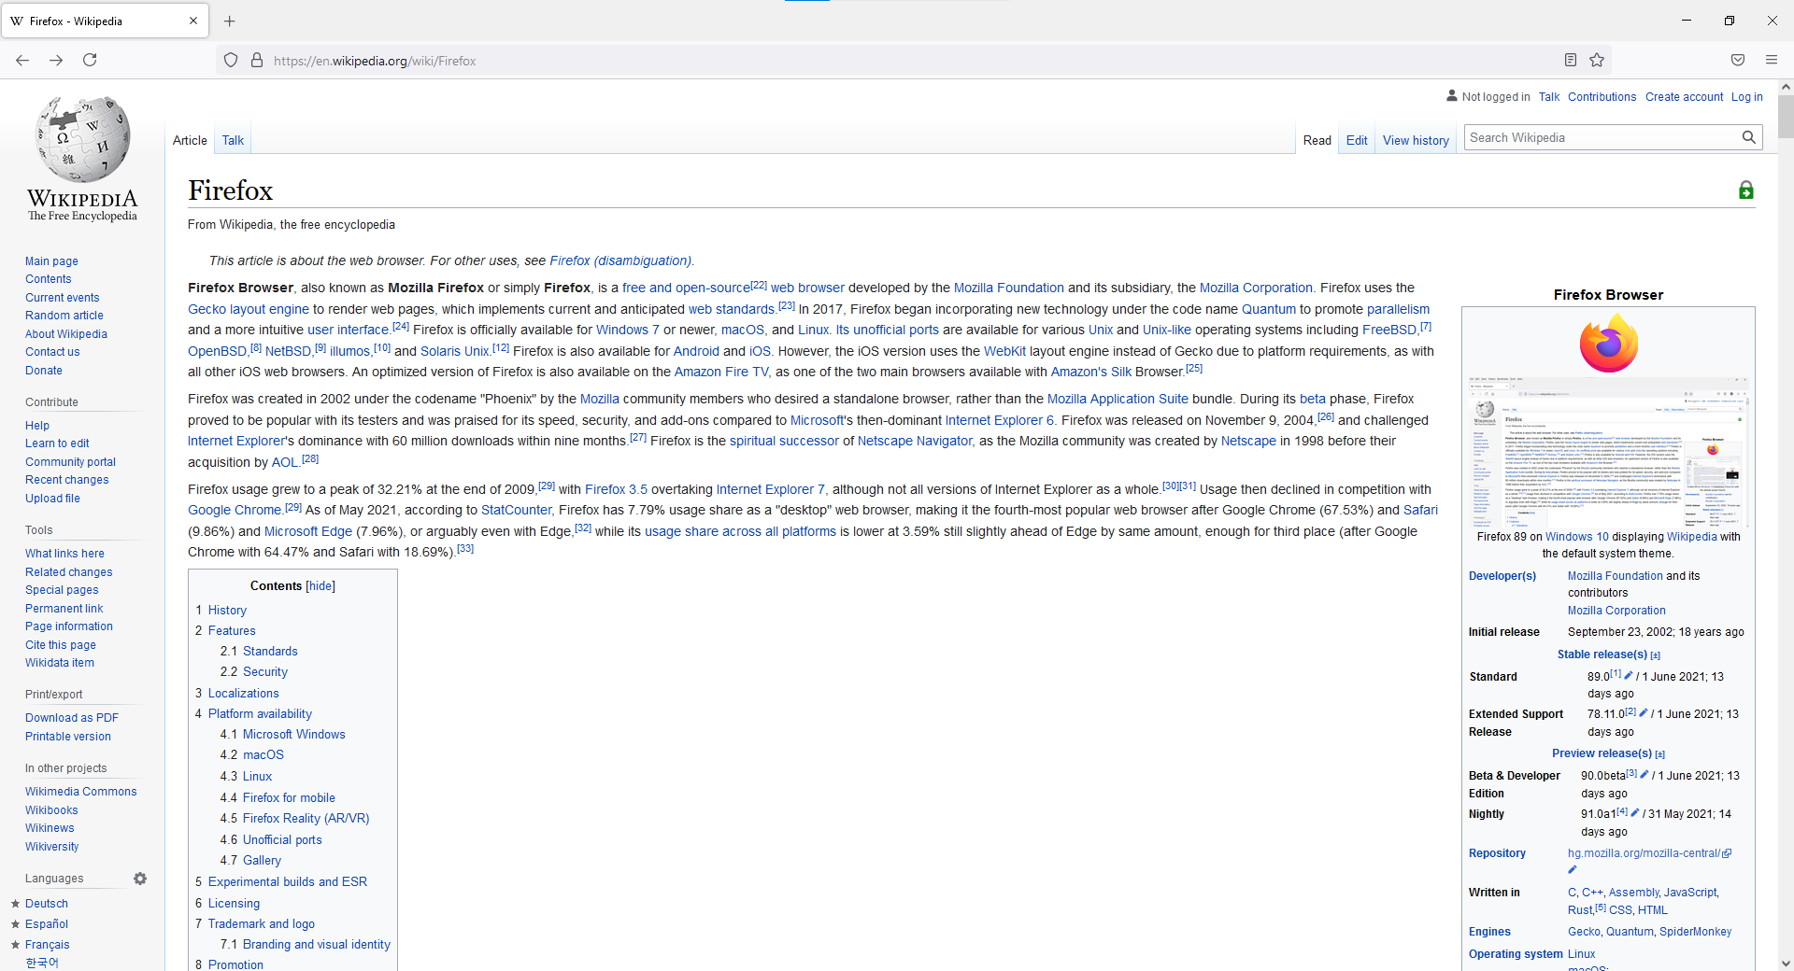Edit Extended Support 78.11.0 pencil icon
This screenshot has width=1794, height=971.
(1644, 712)
